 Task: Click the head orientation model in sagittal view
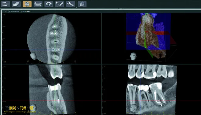pyautogui.click(x=134, y=108)
